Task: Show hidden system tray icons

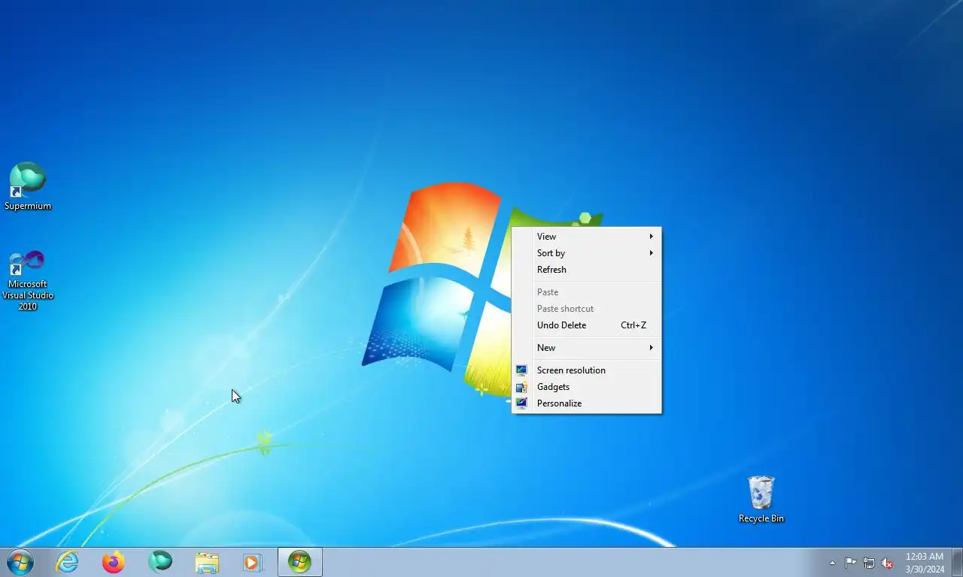Action: pos(832,563)
